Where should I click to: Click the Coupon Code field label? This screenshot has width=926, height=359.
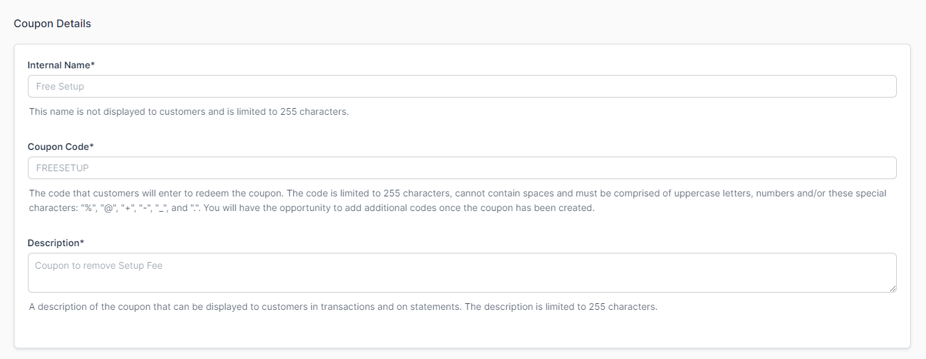[x=58, y=147]
